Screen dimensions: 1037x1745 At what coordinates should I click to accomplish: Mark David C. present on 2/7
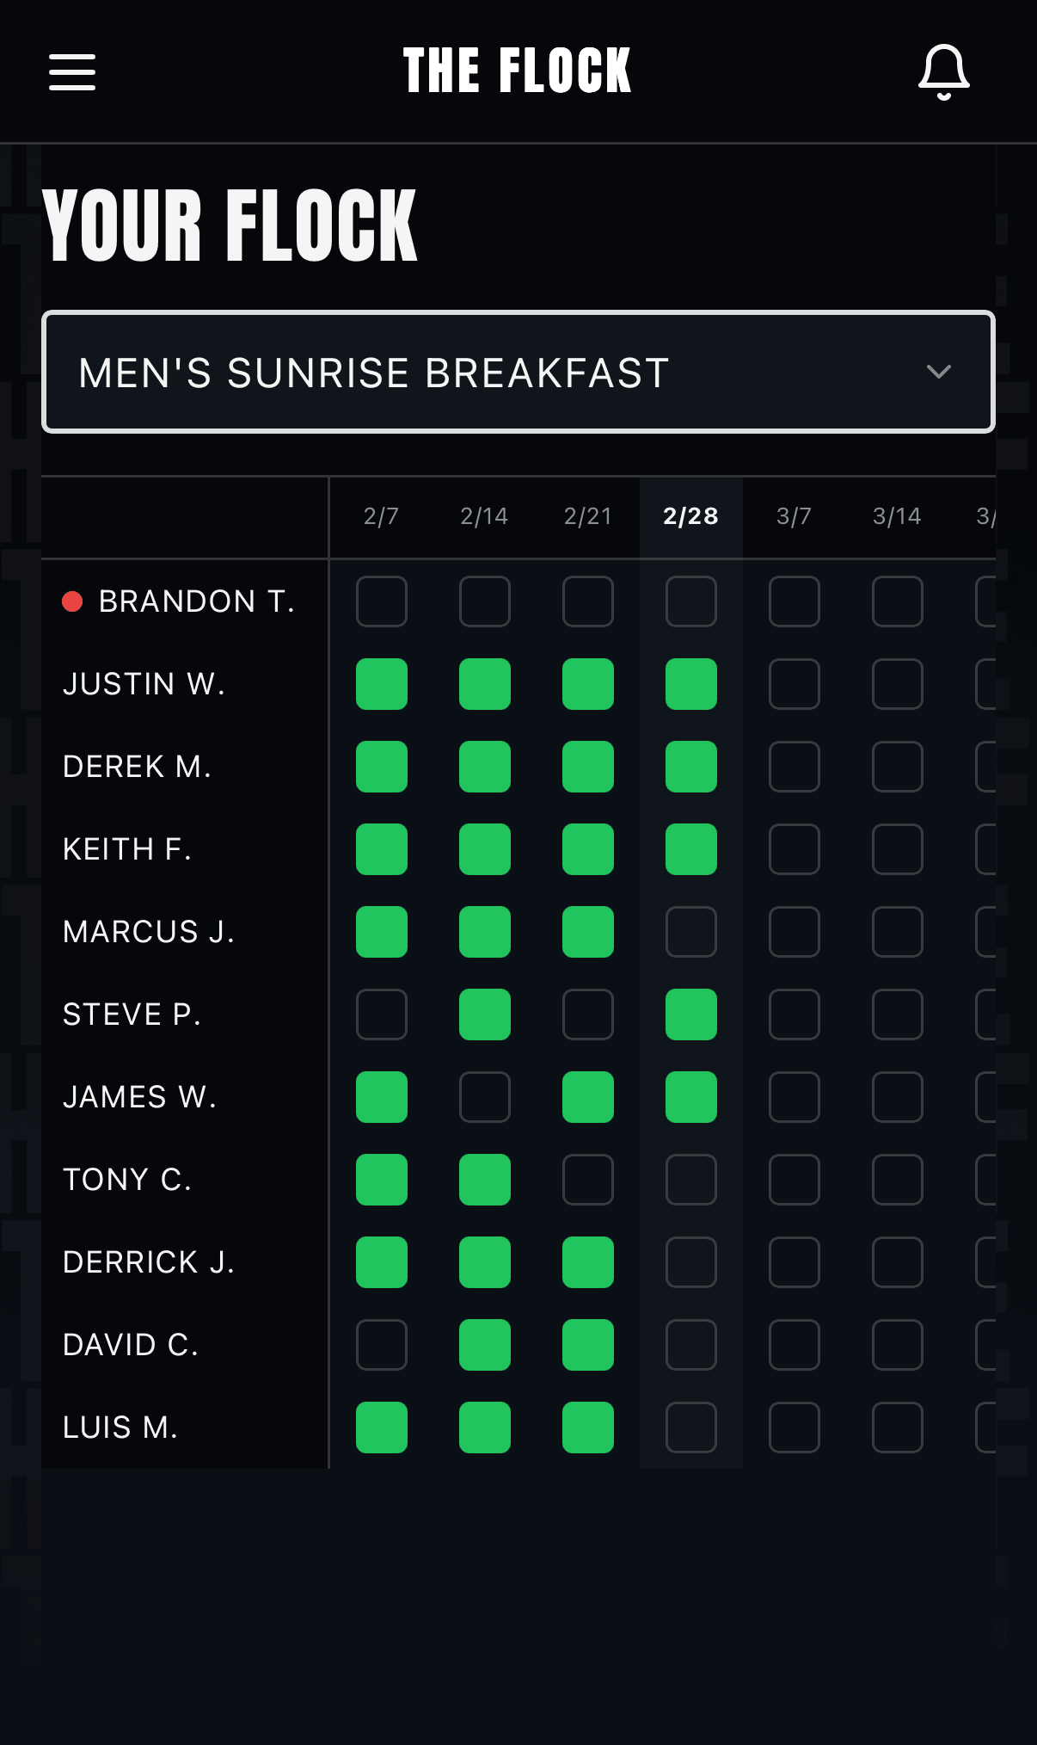click(382, 1345)
